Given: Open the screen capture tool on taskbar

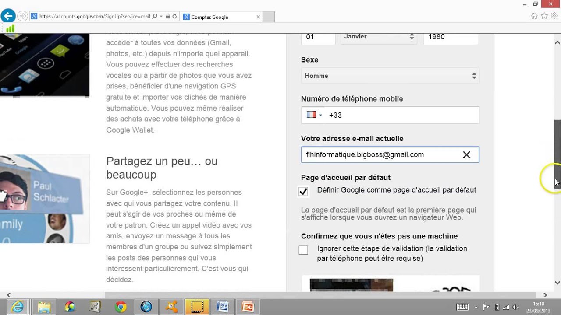Looking at the screenshot, I should (197, 307).
